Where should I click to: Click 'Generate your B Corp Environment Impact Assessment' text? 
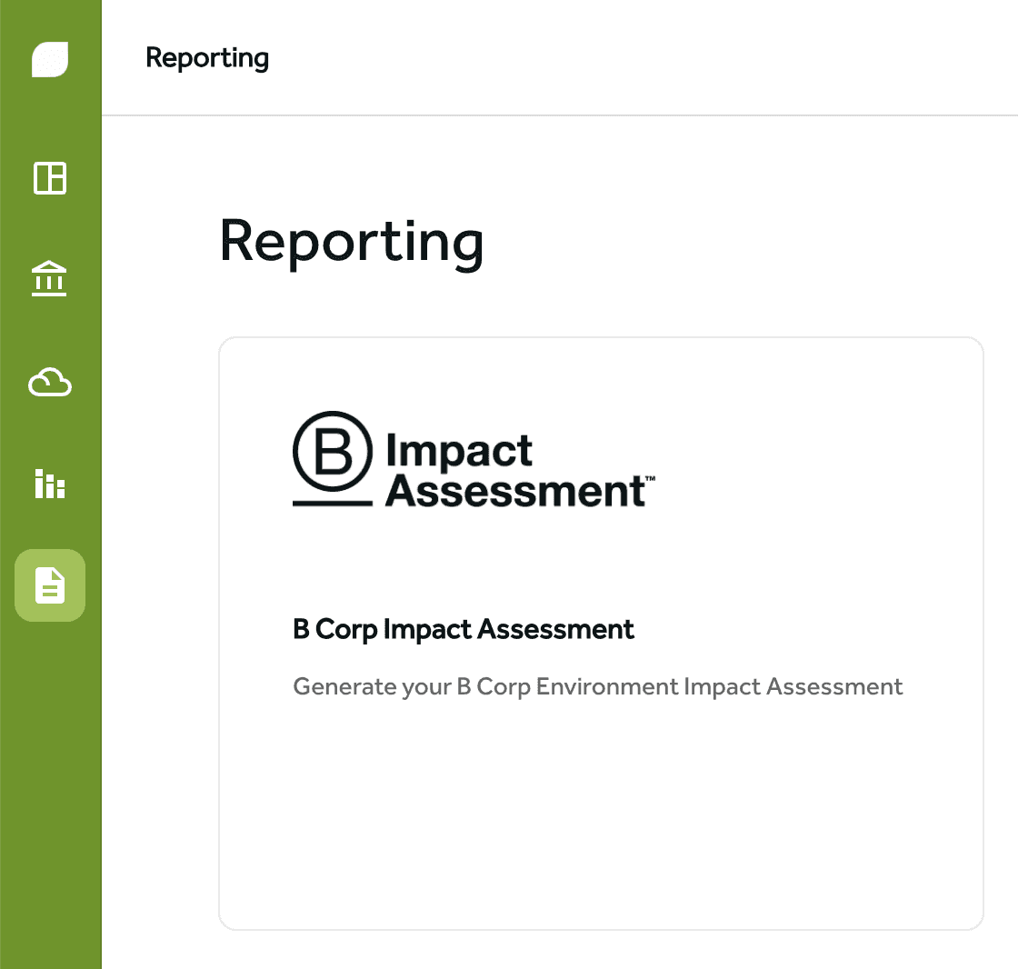pos(597,687)
